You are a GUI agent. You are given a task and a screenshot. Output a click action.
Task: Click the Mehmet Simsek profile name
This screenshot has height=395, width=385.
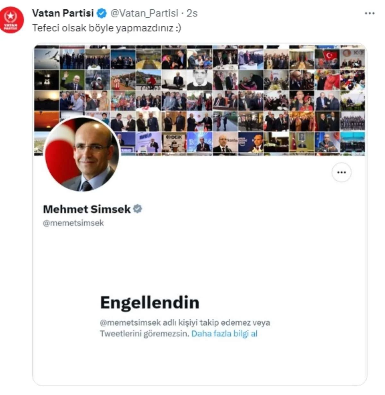(x=87, y=209)
